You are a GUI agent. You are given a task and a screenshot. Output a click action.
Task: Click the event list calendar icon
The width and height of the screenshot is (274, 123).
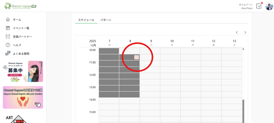(x=8, y=28)
